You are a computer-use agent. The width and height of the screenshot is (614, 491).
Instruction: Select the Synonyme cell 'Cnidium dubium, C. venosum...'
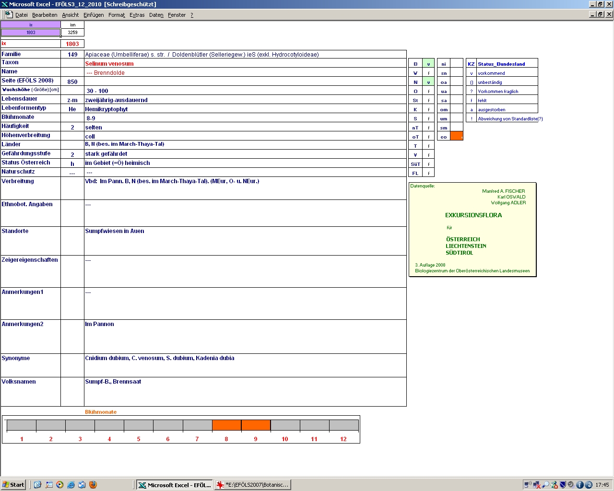point(245,365)
